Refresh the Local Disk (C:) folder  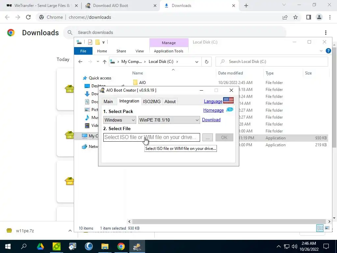(207, 62)
